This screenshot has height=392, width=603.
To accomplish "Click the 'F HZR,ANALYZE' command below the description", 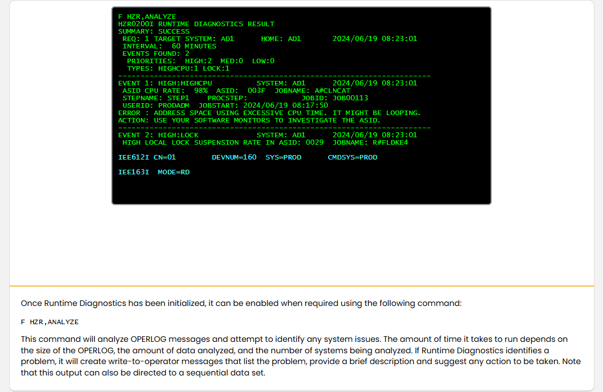I will pyautogui.click(x=50, y=322).
